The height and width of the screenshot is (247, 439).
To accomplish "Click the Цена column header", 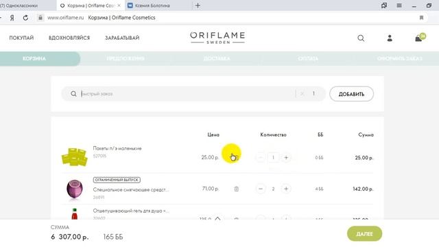I will 213,134.
